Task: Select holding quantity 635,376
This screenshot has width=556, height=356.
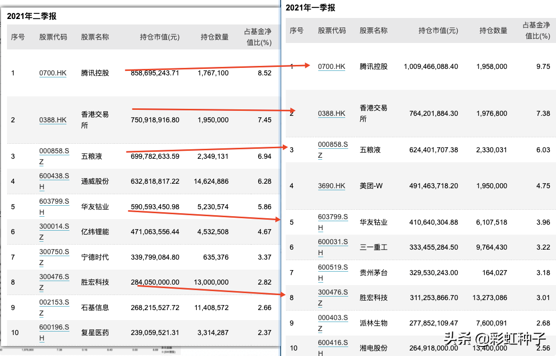Action: [x=216, y=257]
